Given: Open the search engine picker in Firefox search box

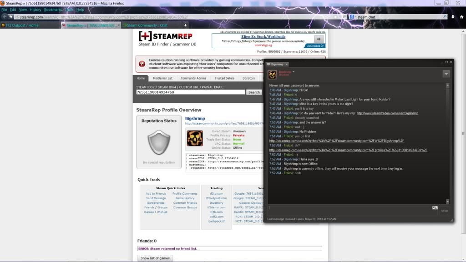Looking at the screenshot, I should (353, 17).
